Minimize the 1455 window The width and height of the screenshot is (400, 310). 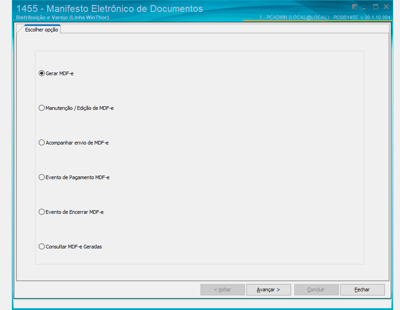pyautogui.click(x=364, y=8)
